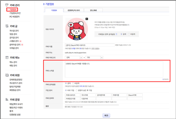Open the 이벤트 page under 카페 운영

tap(16, 108)
